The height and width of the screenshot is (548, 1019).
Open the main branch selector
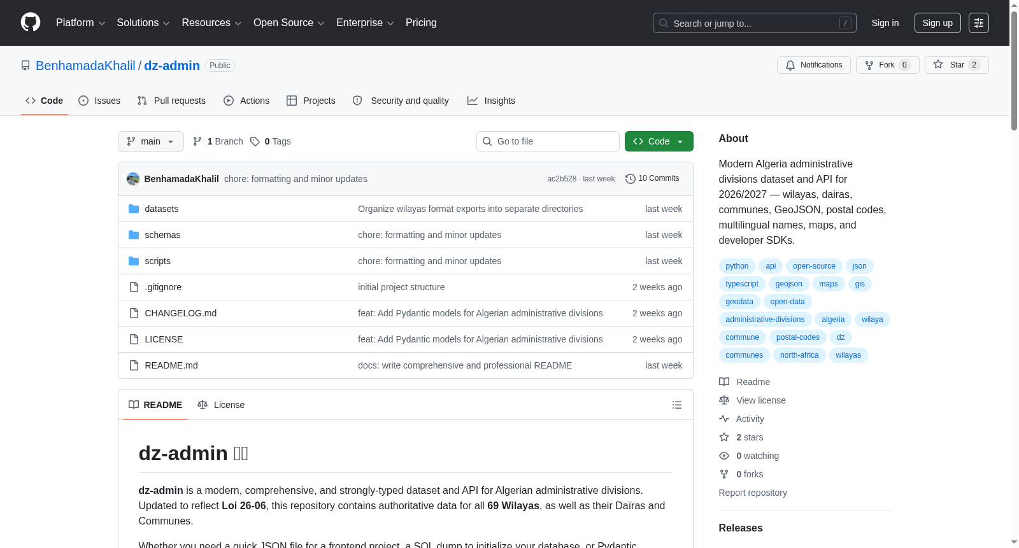point(151,141)
